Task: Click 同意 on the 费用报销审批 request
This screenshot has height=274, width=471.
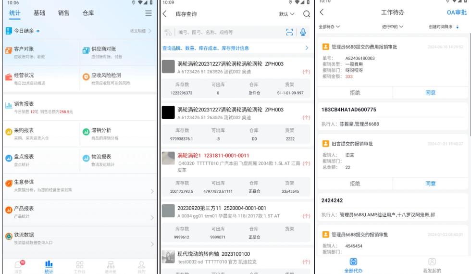Action: point(431,93)
